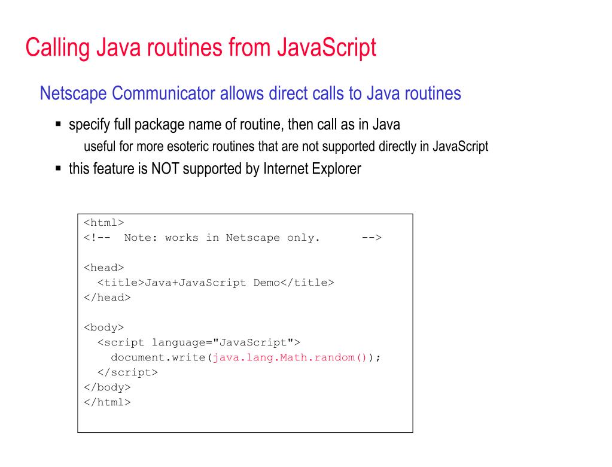
Task: Click the bullet 'specify full package name of routine'
Action: click(234, 125)
